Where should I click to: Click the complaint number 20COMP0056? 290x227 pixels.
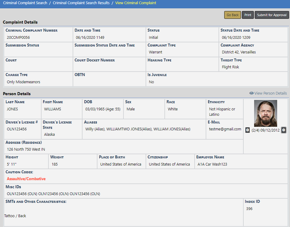click(18, 38)
